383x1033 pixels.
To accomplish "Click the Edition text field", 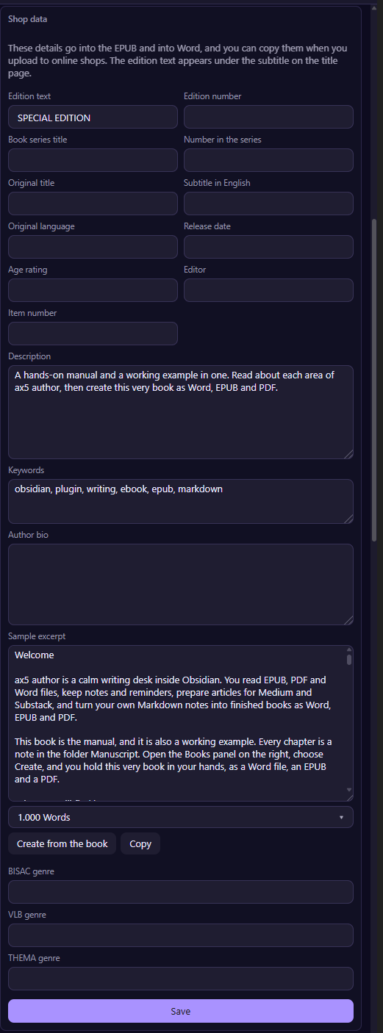I will [x=93, y=117].
